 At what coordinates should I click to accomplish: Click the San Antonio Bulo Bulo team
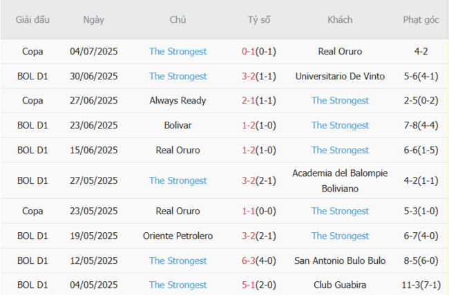tap(340, 260)
